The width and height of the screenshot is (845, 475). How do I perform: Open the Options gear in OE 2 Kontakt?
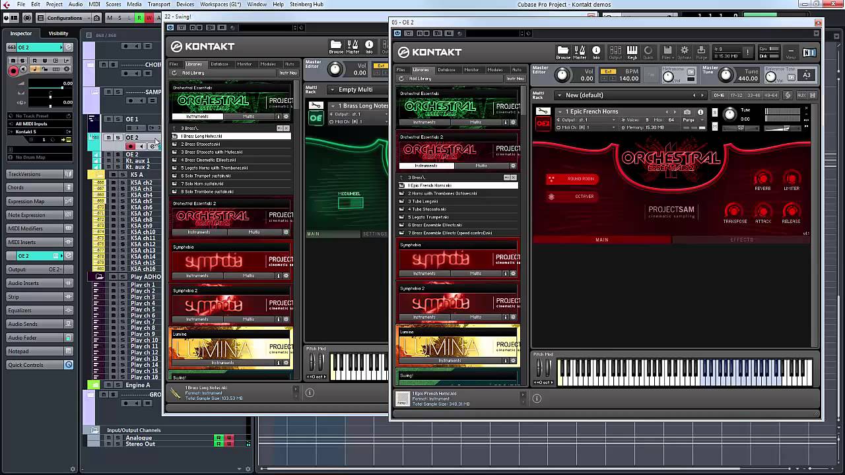[684, 52]
